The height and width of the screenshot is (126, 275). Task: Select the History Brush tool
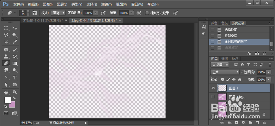point(15,57)
